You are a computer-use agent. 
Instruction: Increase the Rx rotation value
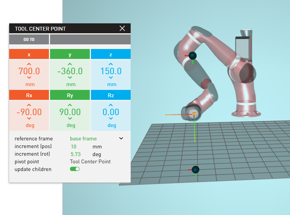pyautogui.click(x=29, y=105)
